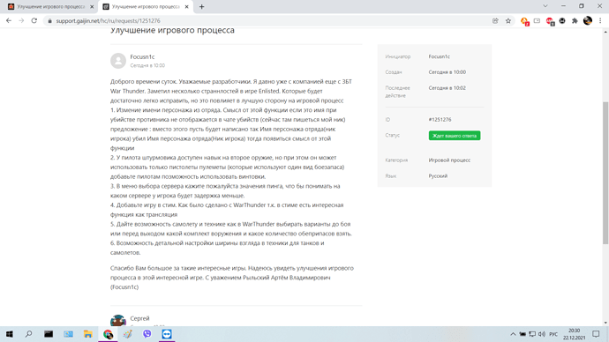
Task: Click the network tray icon
Action: coord(532,334)
